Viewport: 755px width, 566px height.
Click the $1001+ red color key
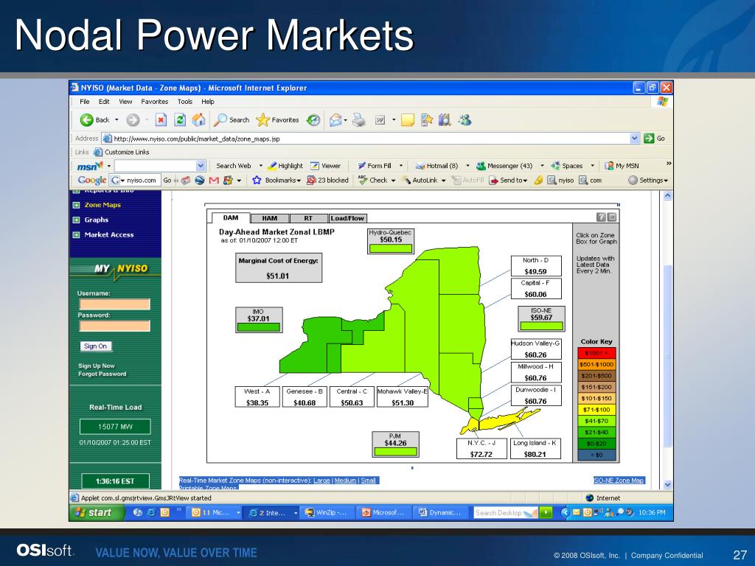pyautogui.click(x=596, y=353)
